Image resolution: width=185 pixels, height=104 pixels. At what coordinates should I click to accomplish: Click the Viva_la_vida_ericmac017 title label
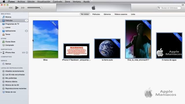point(138,60)
